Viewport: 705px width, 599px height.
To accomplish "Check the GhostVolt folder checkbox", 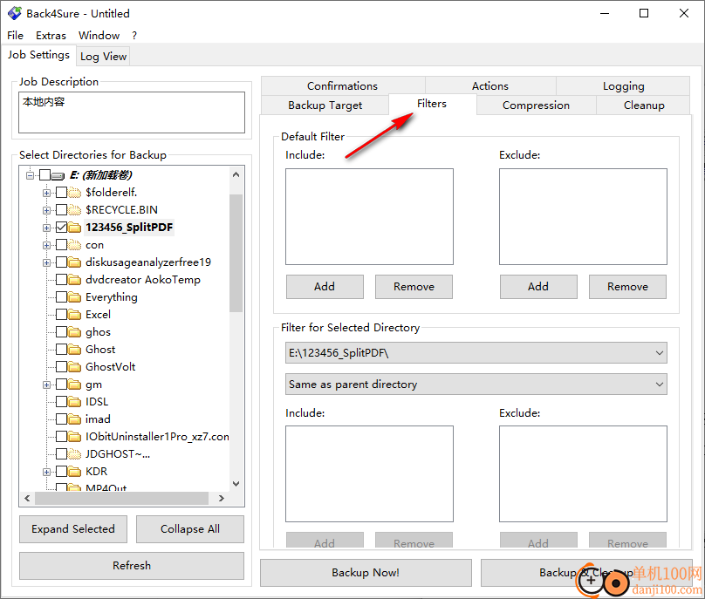I will point(62,367).
